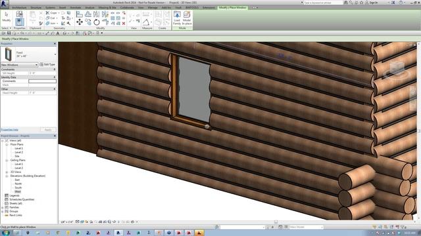Collapse the Views (all) tree node

click(x=3, y=140)
